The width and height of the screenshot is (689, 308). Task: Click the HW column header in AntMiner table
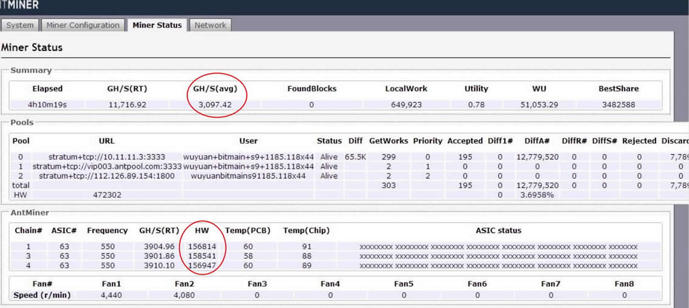[202, 230]
